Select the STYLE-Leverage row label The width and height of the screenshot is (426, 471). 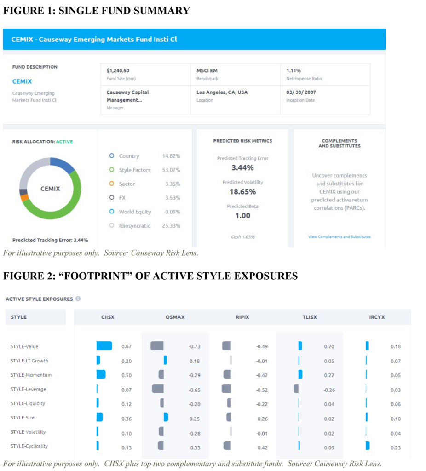(28, 389)
